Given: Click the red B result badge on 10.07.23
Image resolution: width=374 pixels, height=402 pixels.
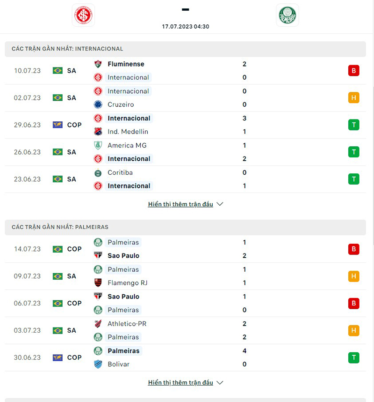Looking at the screenshot, I should point(354,71).
